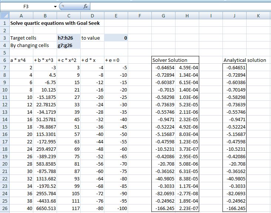Viewport: 271px width, 213px height.
Task: Select the 'g7:g26' changing cells value
Action: 65,45
